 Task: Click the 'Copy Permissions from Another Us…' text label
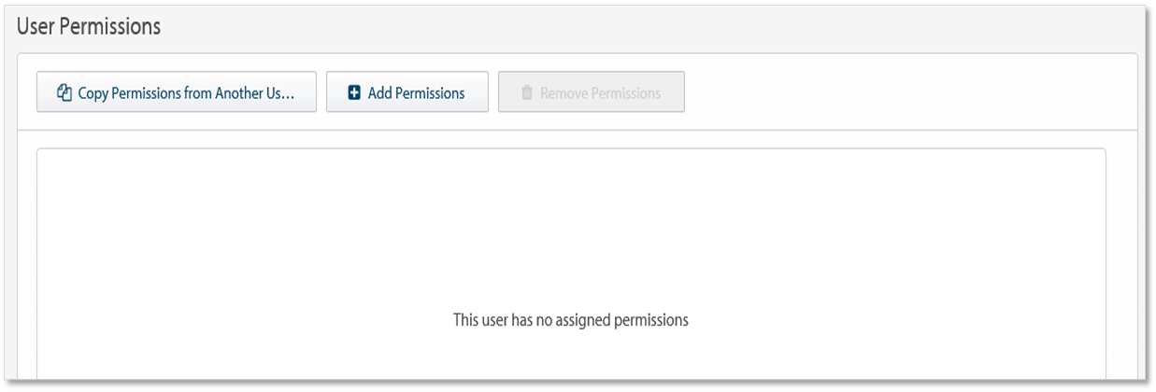click(187, 93)
